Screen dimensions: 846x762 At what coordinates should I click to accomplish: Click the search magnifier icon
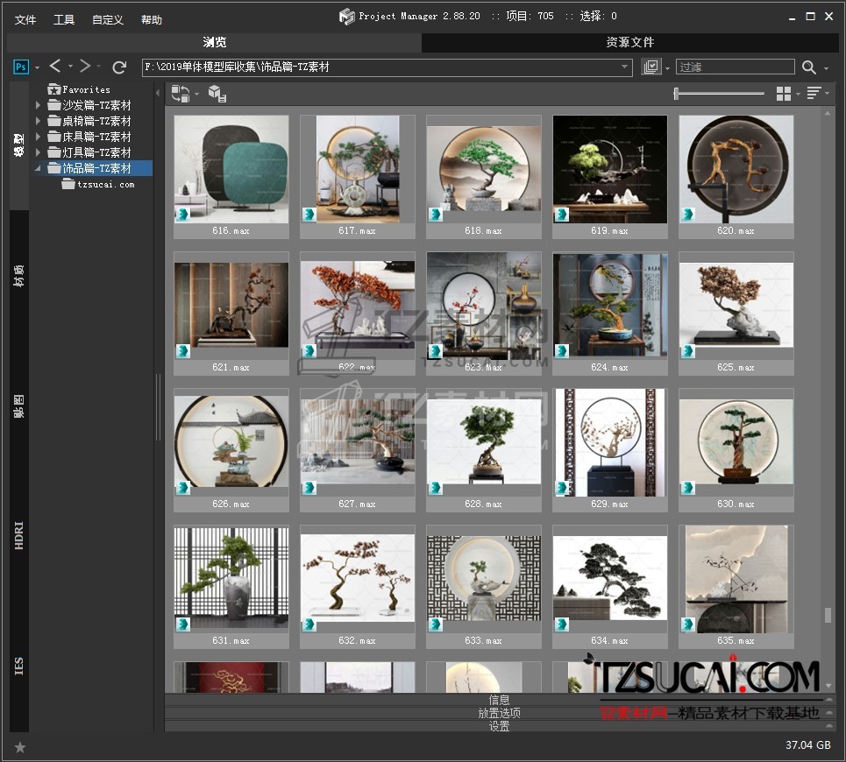(808, 67)
